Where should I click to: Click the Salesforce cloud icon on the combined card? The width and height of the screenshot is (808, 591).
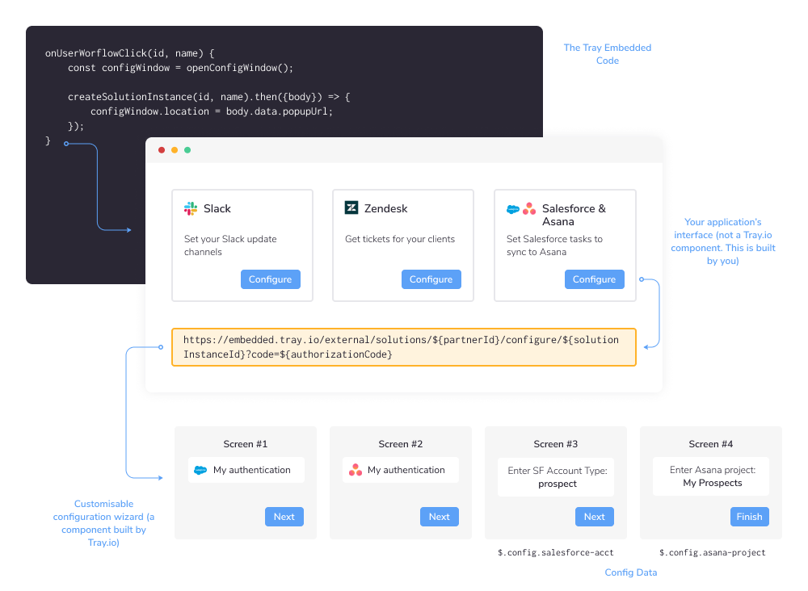pyautogui.click(x=515, y=207)
